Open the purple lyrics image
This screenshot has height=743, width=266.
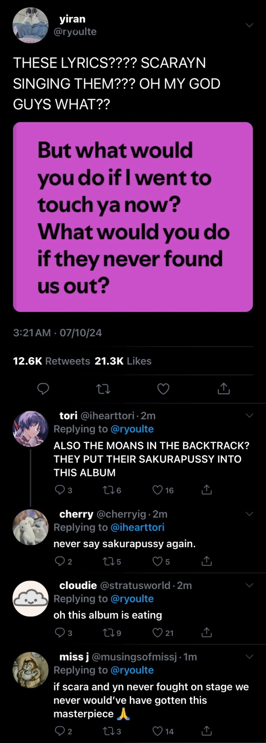133,217
